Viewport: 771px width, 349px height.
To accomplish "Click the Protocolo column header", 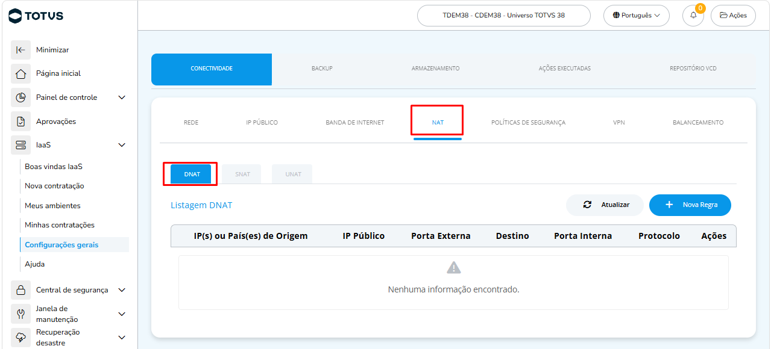I will pos(659,236).
